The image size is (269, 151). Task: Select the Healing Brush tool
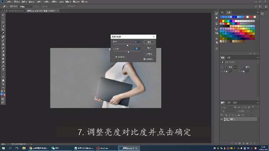[3, 37]
